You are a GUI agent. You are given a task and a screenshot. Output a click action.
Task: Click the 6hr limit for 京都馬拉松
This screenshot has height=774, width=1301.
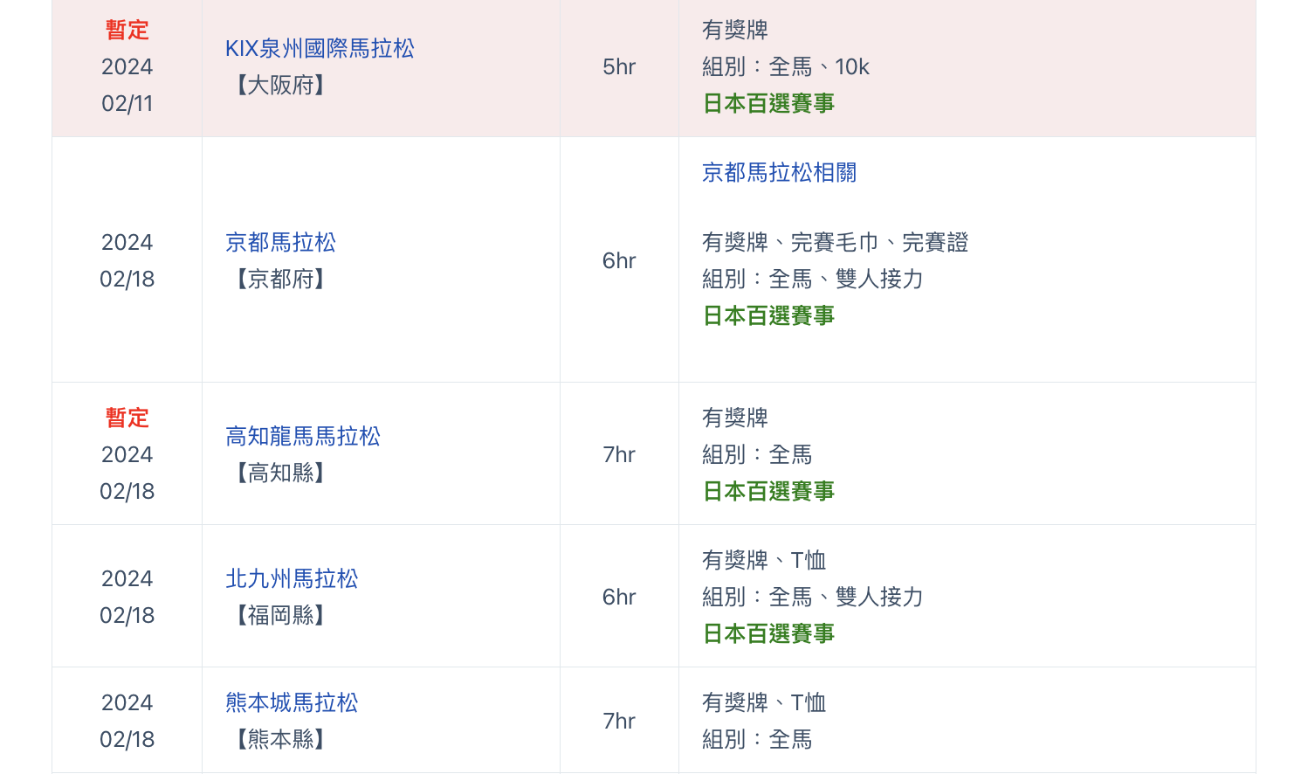click(x=619, y=261)
